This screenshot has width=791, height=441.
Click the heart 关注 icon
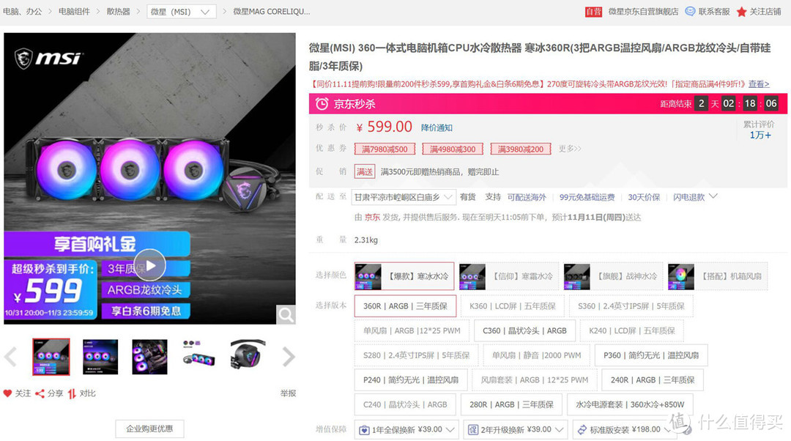[x=7, y=393]
